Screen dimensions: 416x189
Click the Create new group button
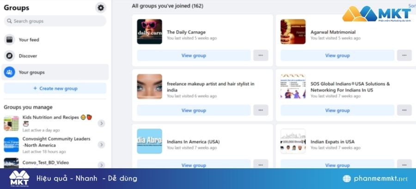coord(55,89)
